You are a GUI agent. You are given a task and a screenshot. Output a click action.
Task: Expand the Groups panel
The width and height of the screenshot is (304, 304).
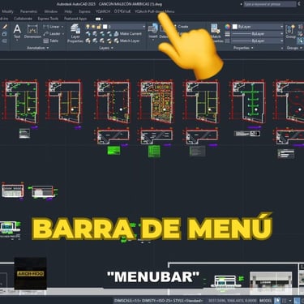tap(294, 48)
